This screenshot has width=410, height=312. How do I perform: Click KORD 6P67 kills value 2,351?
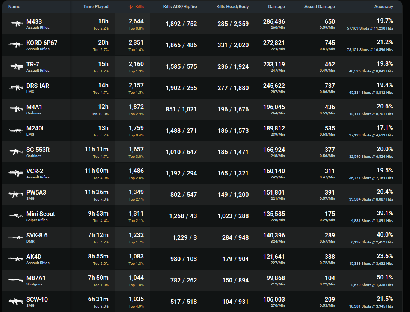click(136, 43)
